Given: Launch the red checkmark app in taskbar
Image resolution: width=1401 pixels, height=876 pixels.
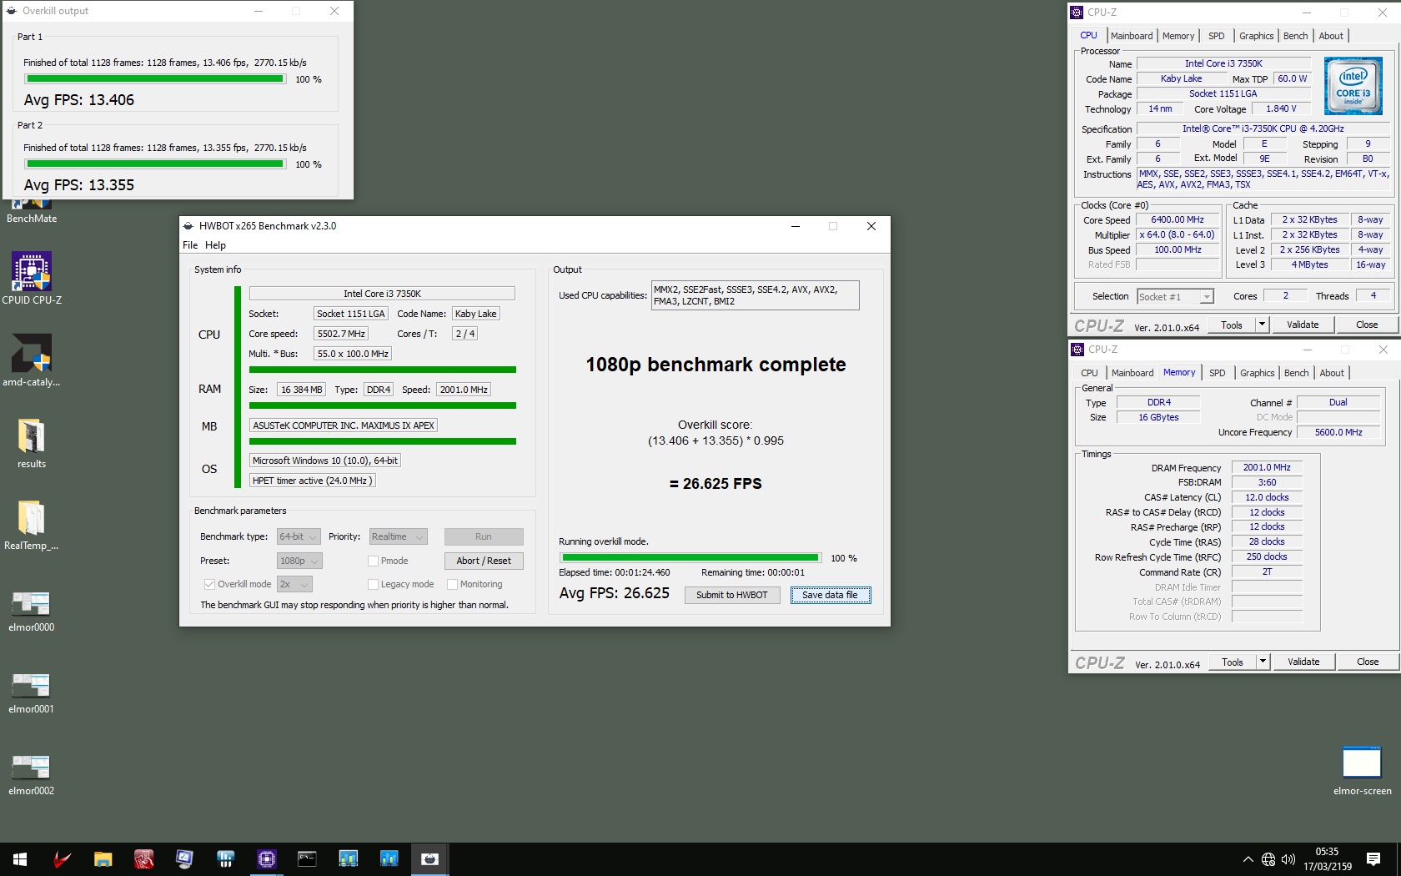Looking at the screenshot, I should [x=62, y=858].
